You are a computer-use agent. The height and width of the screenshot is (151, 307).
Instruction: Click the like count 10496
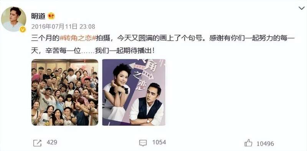point(265,144)
